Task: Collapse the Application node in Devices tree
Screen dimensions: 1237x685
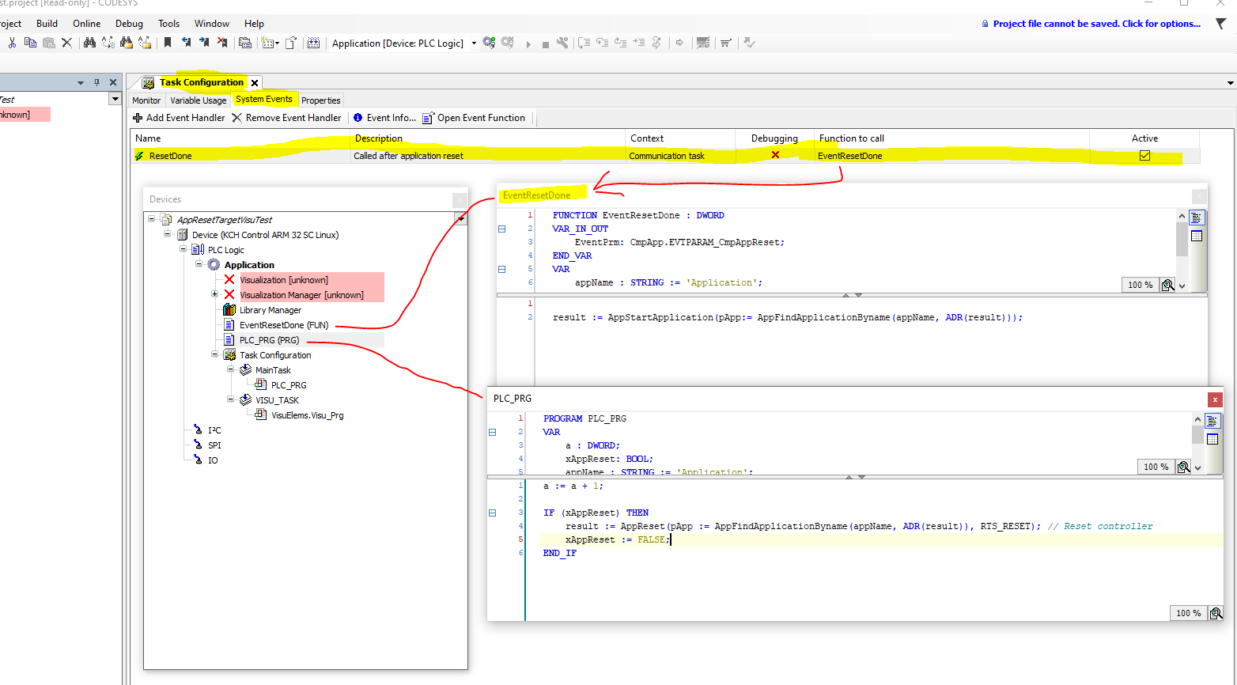Action: pos(199,264)
